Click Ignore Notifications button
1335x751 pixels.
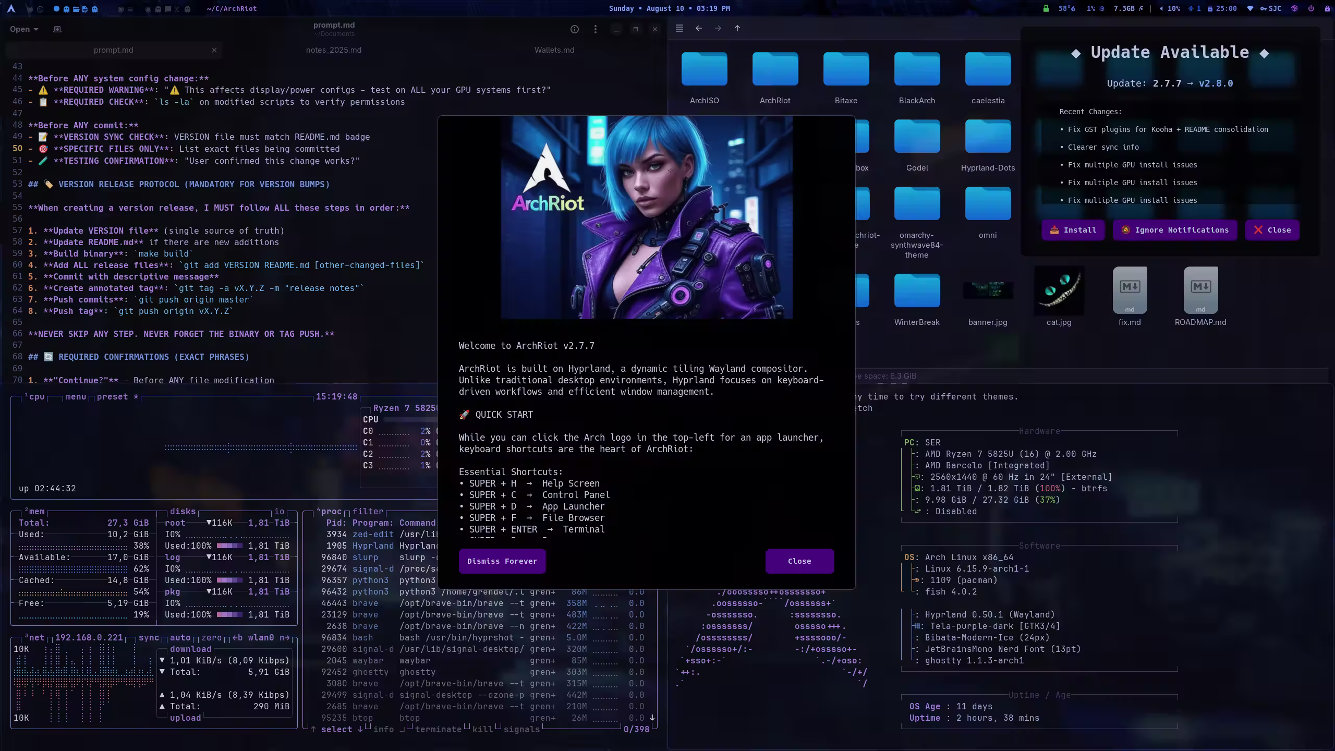1174,230
